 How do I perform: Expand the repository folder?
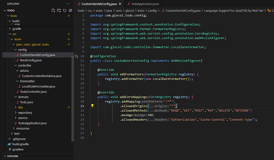[25, 112]
